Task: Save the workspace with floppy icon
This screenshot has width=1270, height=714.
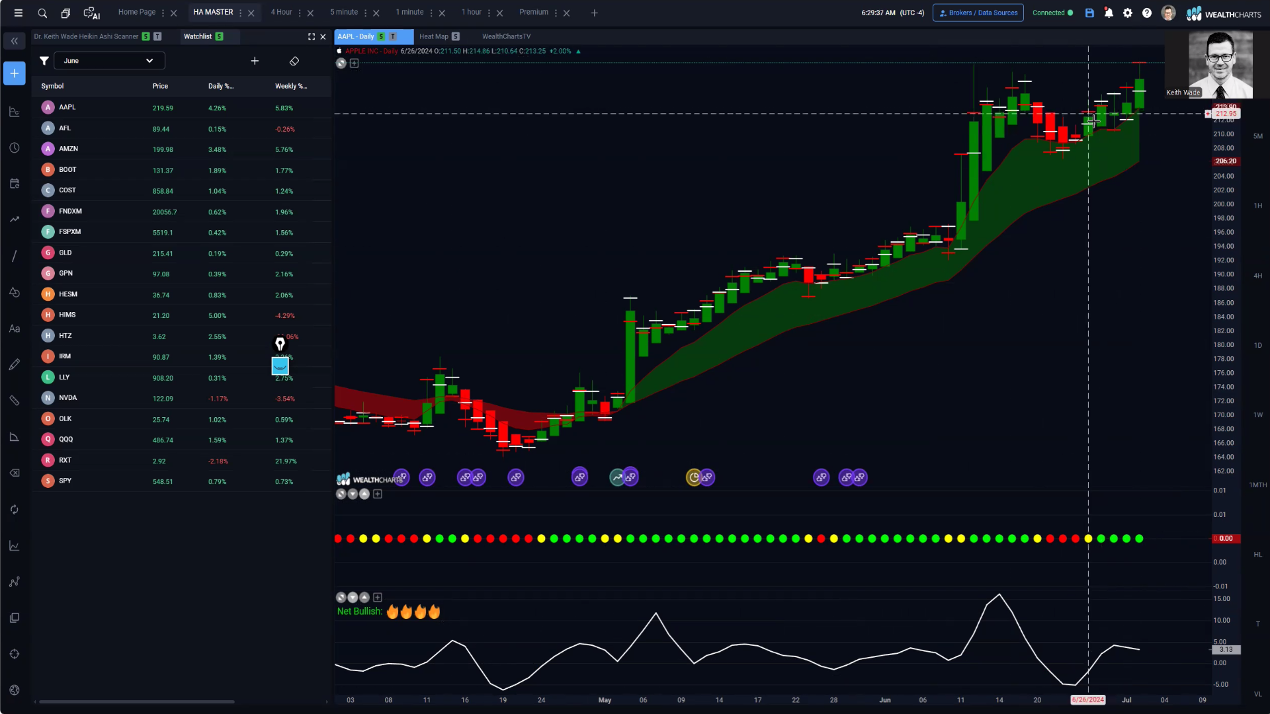Action: (x=1089, y=13)
